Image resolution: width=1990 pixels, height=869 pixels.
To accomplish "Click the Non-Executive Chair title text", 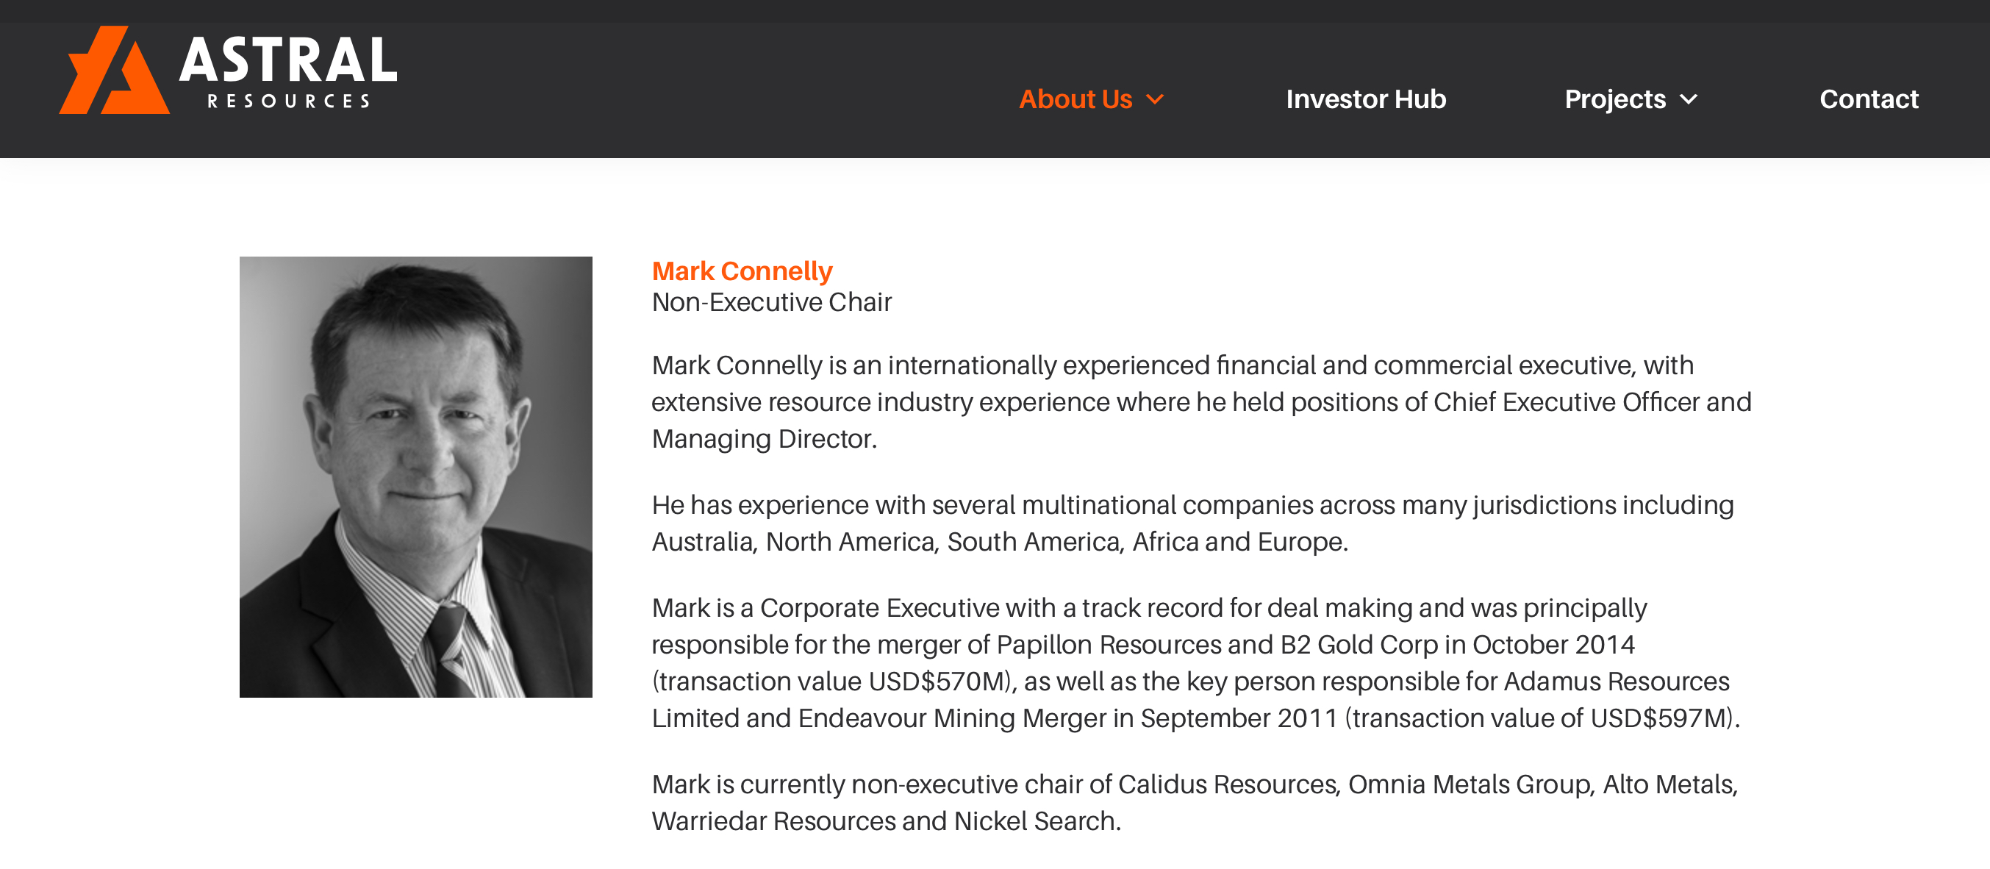I will [772, 302].
